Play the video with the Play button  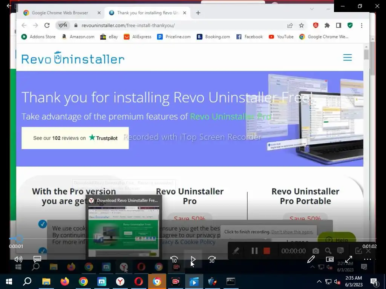pos(193,259)
